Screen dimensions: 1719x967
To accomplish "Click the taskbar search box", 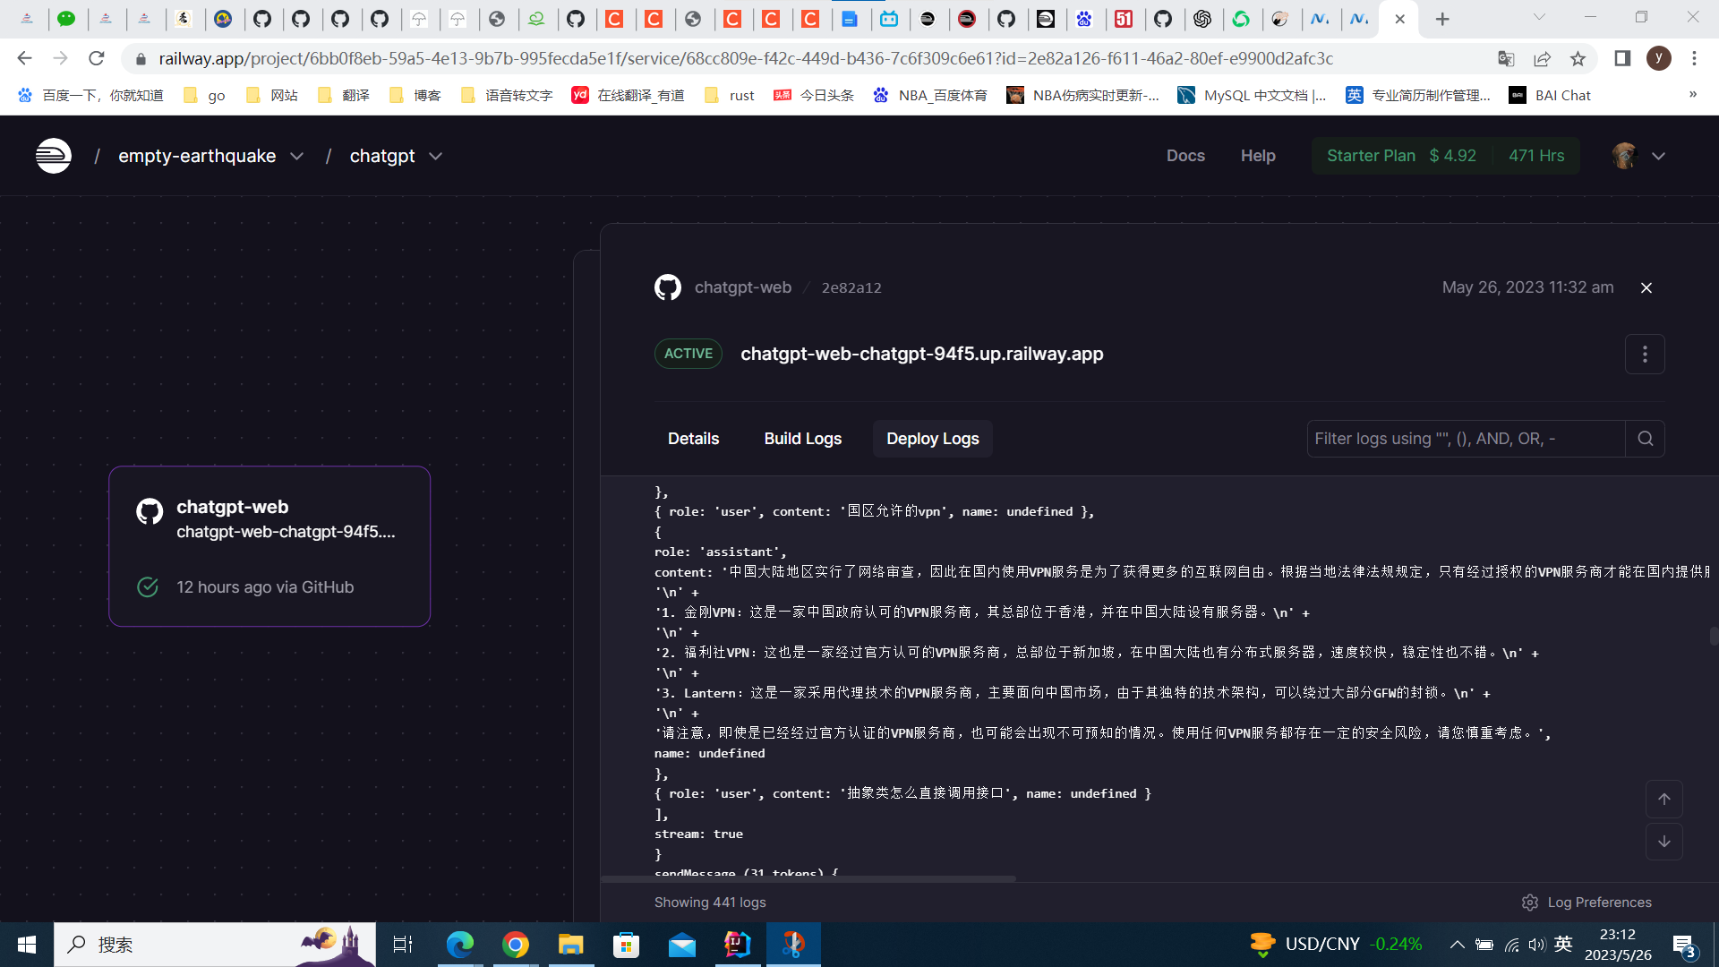I will 215,945.
